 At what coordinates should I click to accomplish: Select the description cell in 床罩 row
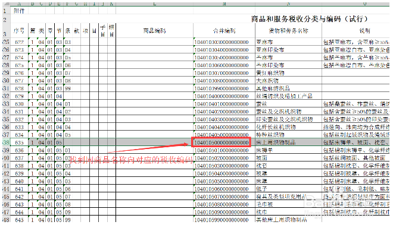pyautogui.click(x=356, y=181)
